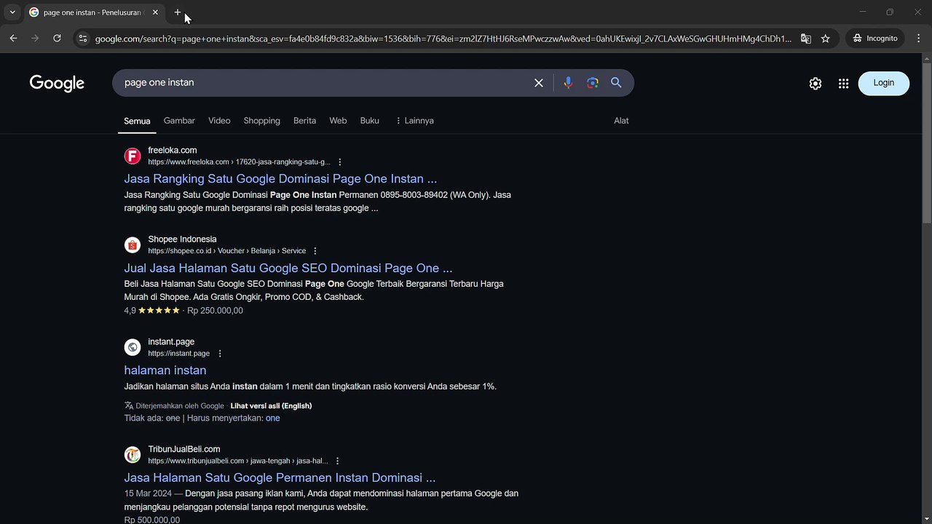Click the 4,9 star rating of the Shopee result

coord(151,311)
